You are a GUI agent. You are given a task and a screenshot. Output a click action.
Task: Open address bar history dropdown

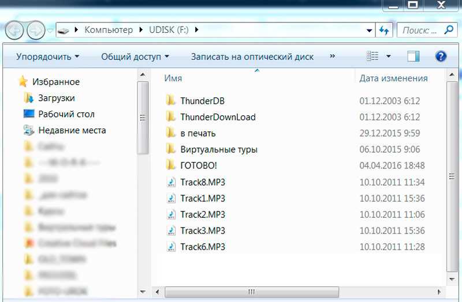tap(369, 31)
